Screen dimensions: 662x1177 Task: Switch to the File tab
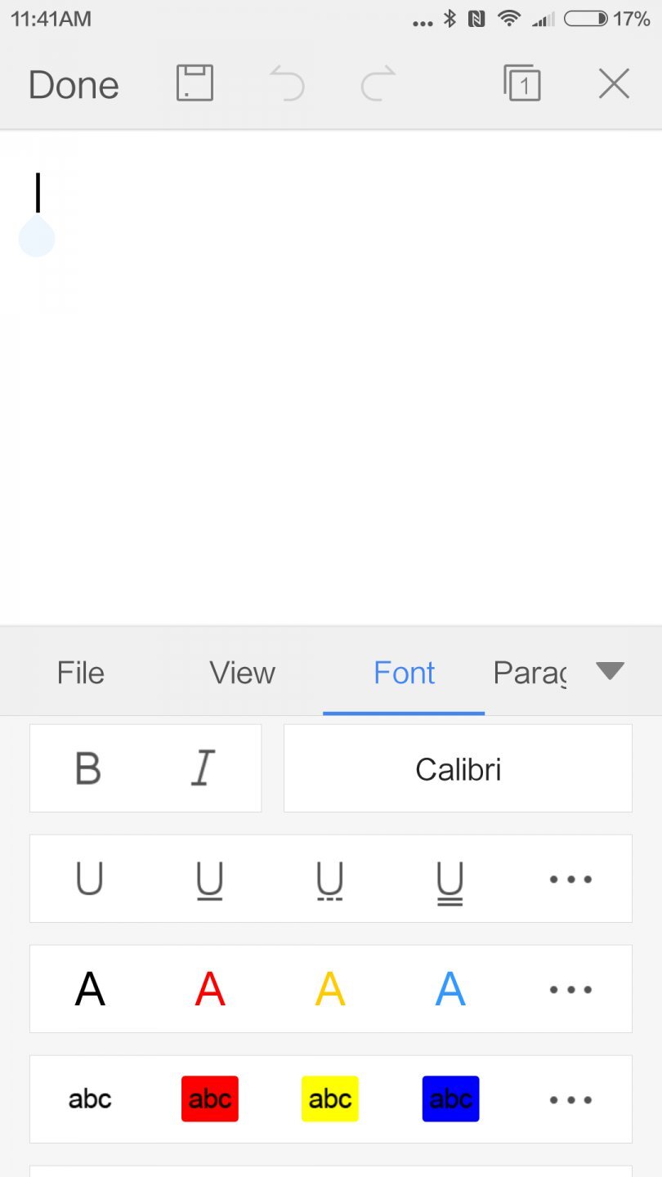coord(80,673)
